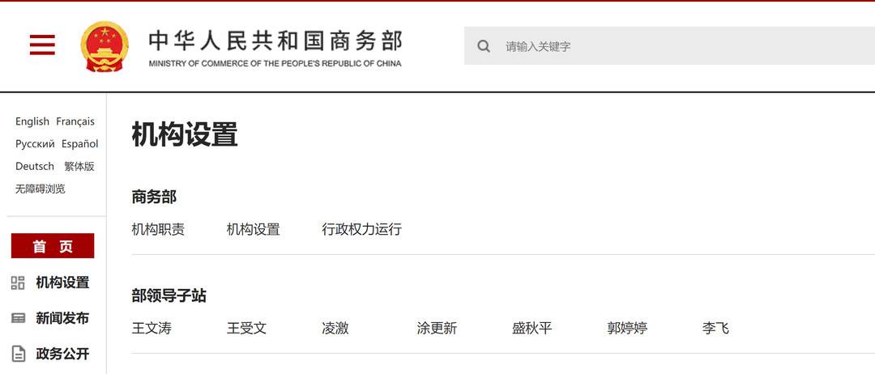Select Русский language version

click(x=35, y=144)
